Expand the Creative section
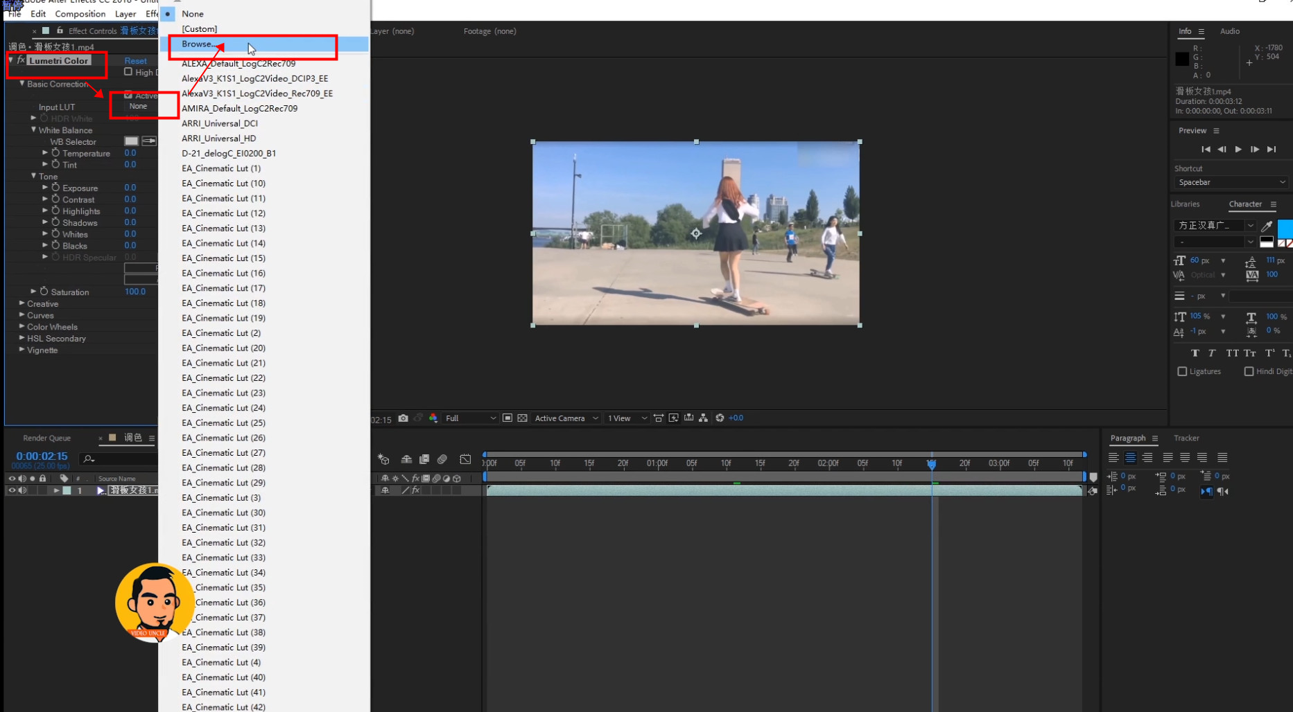Image resolution: width=1293 pixels, height=712 pixels. [22, 303]
